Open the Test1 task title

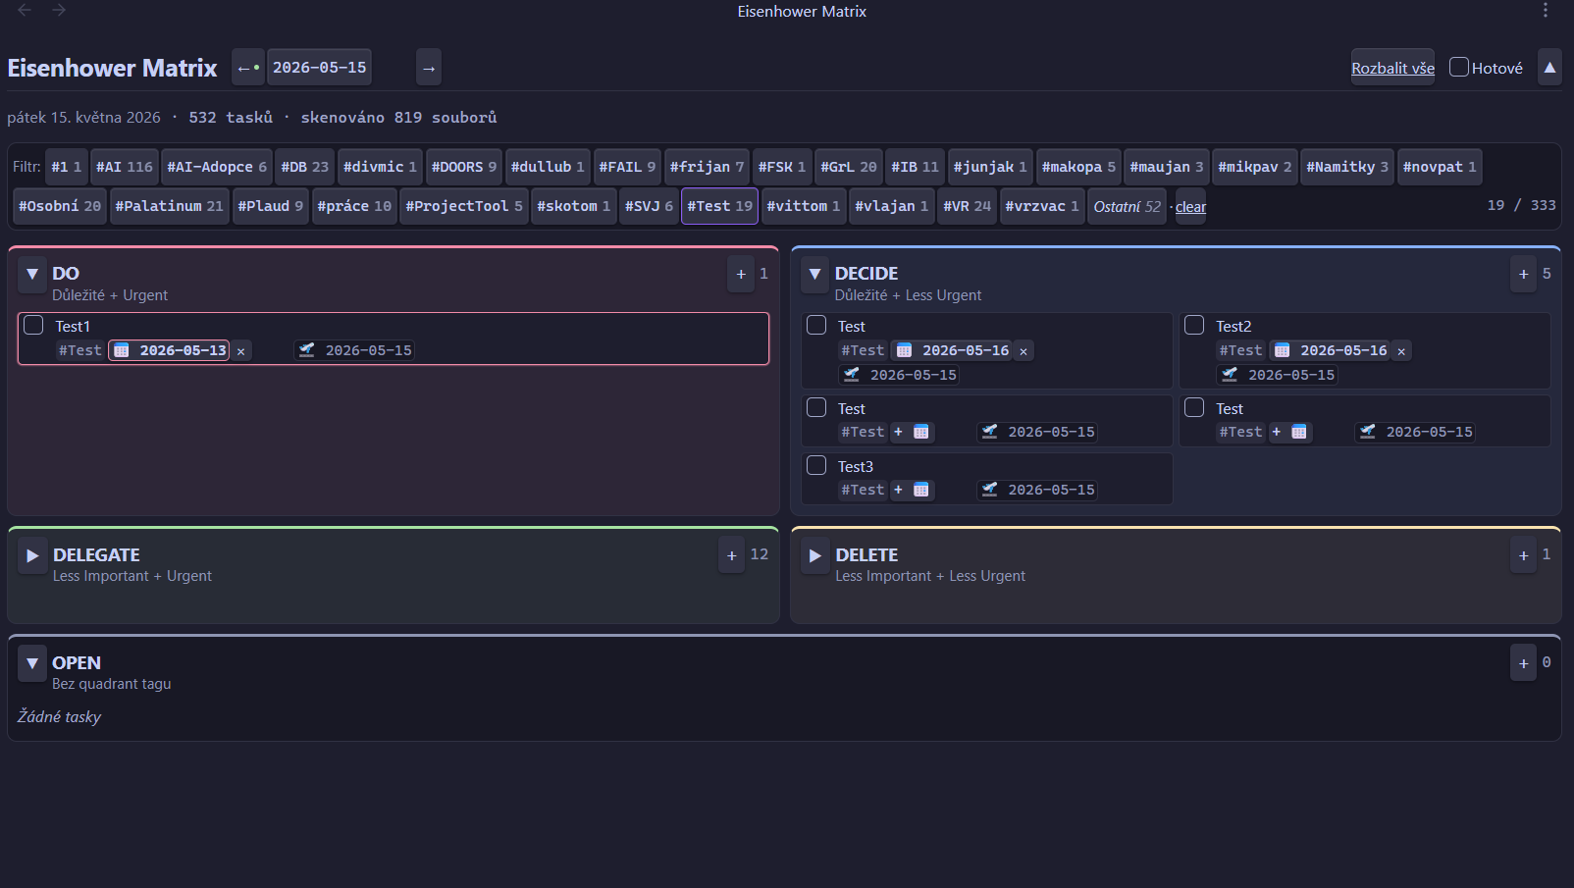tap(73, 326)
